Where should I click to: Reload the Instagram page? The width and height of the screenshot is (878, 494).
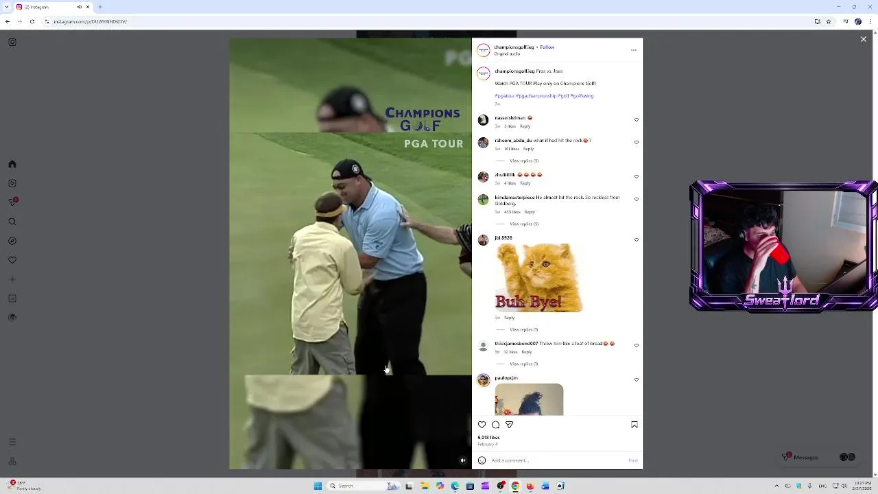32,21
